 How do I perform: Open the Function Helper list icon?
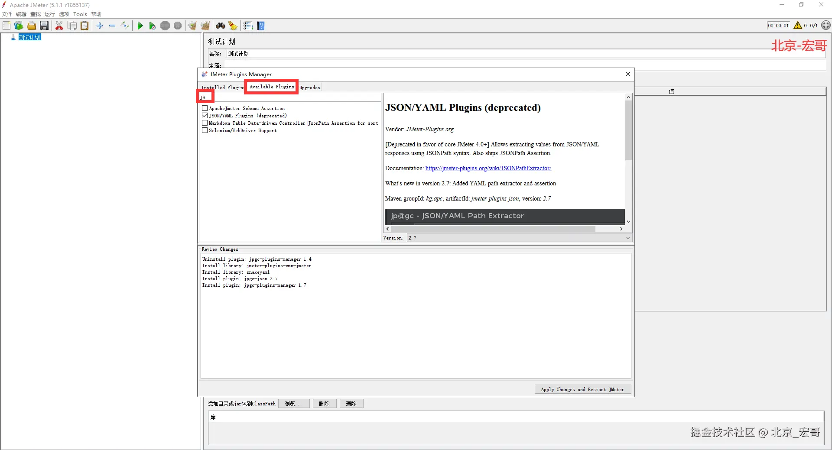pos(248,26)
